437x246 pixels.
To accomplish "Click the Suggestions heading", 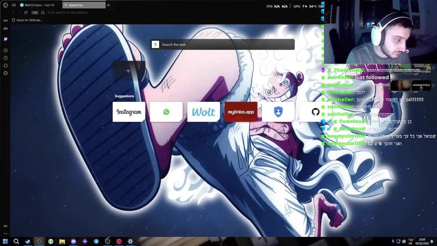I will coord(124,96).
